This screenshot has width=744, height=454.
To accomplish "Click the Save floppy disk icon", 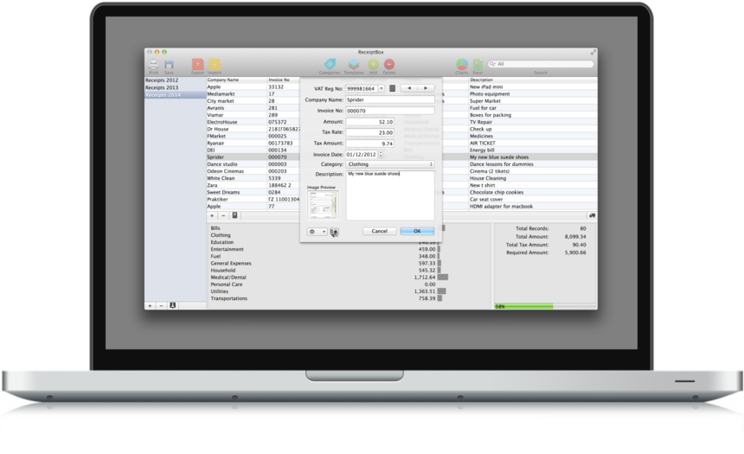I will (x=169, y=65).
